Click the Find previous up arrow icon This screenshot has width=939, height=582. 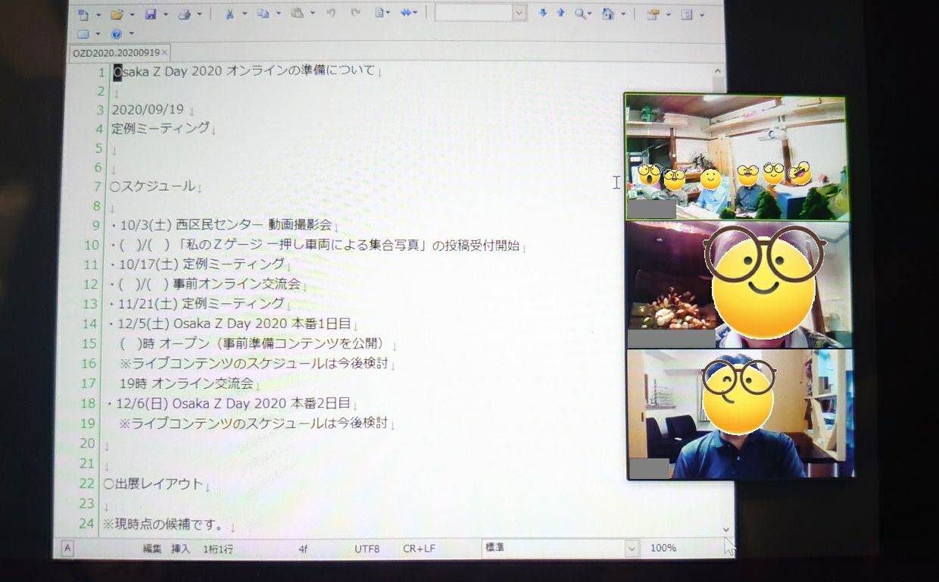coord(560,13)
